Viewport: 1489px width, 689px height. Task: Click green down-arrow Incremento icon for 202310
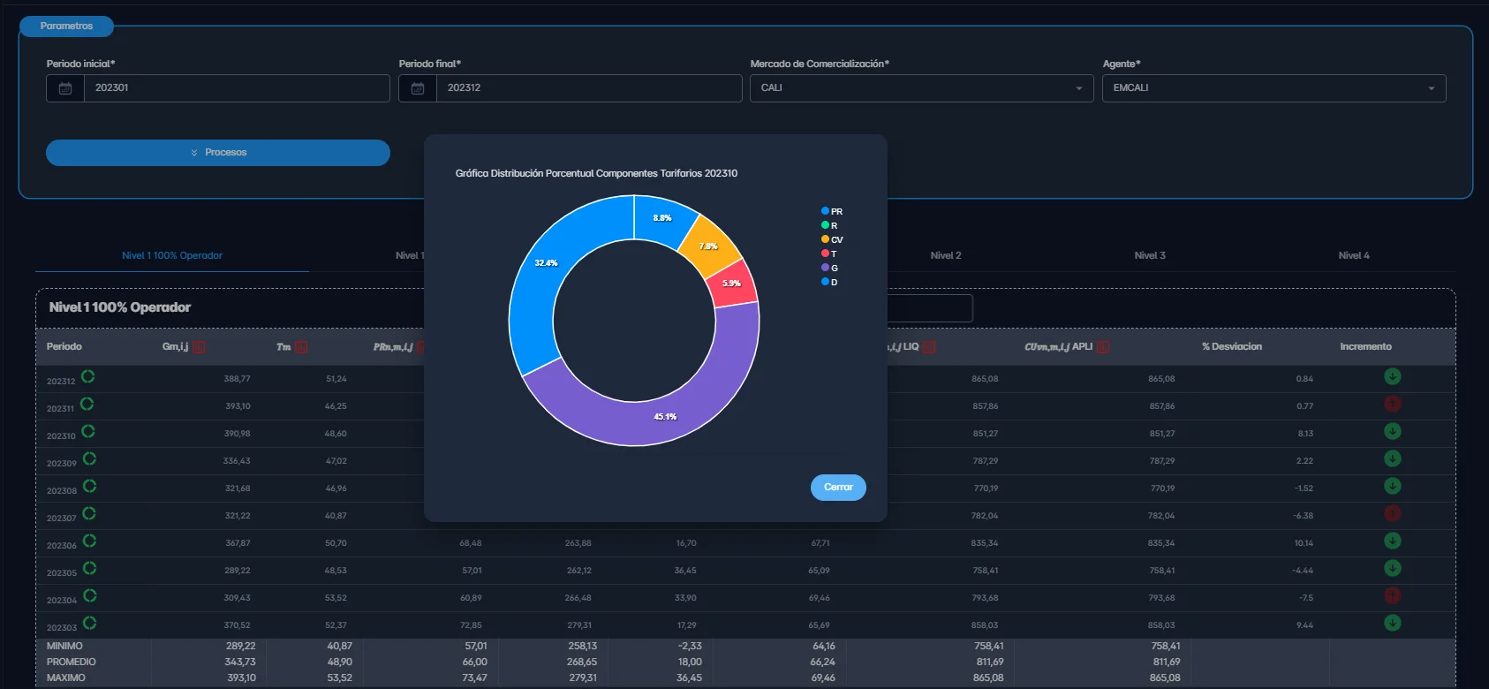click(1392, 432)
